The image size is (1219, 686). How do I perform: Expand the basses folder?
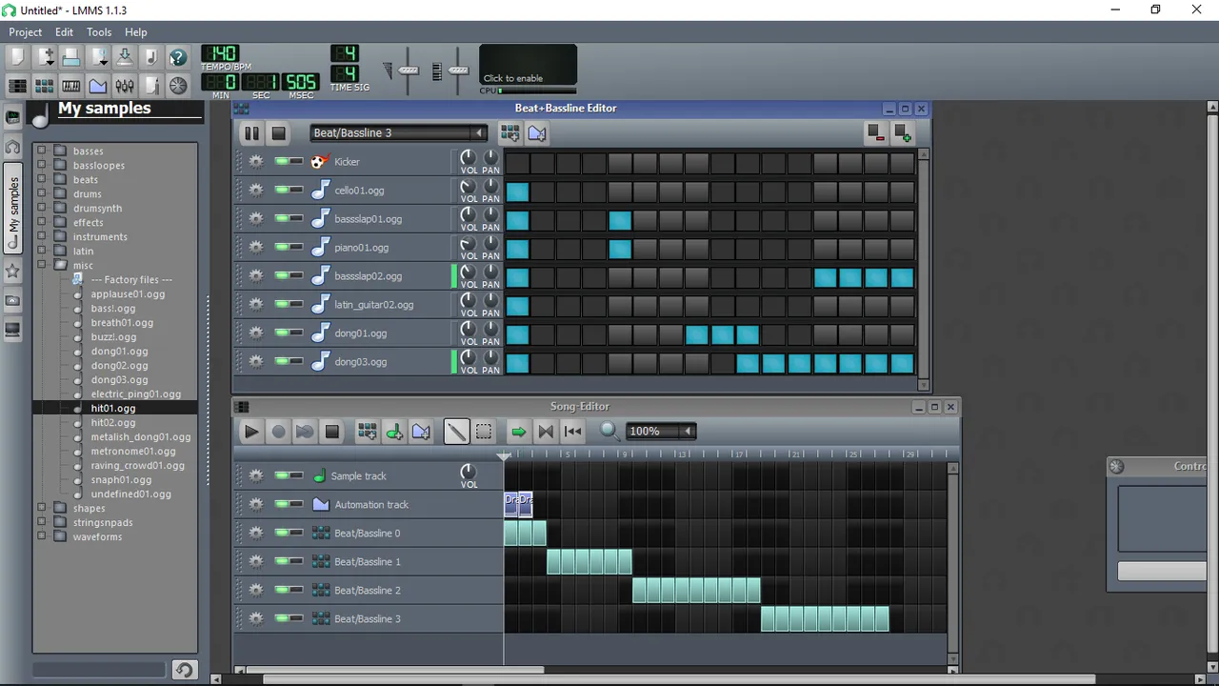coord(41,151)
